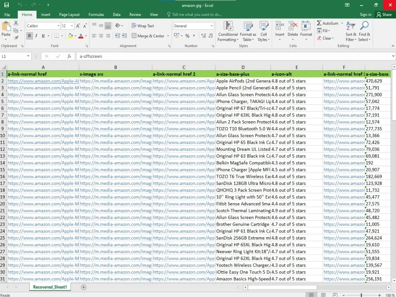Apply center horizontal alignment
Viewport: 396px width, 297px height.
tap(101, 36)
